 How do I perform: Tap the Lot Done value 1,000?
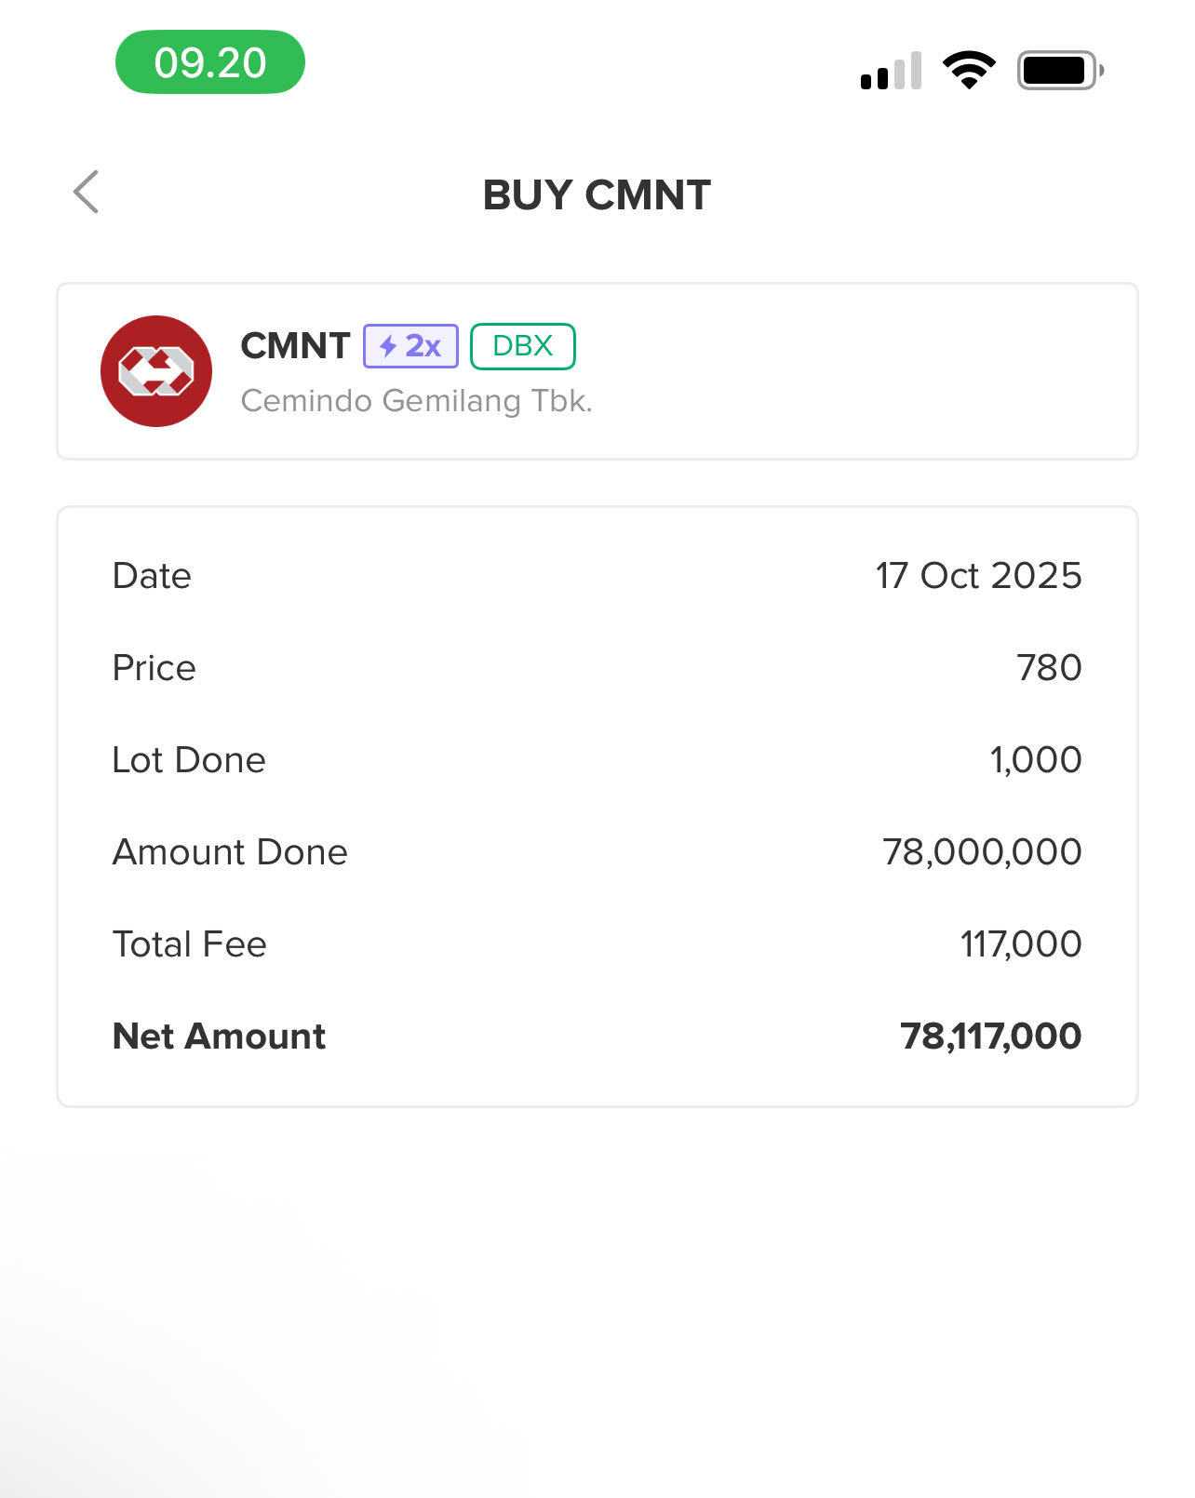tap(1035, 760)
